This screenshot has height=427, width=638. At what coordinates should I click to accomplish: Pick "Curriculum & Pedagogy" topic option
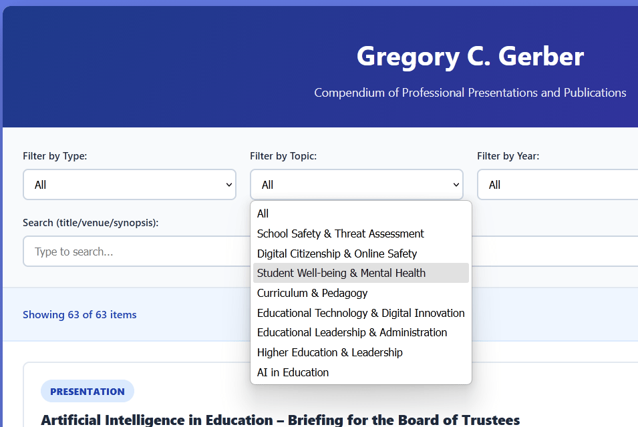[312, 293]
